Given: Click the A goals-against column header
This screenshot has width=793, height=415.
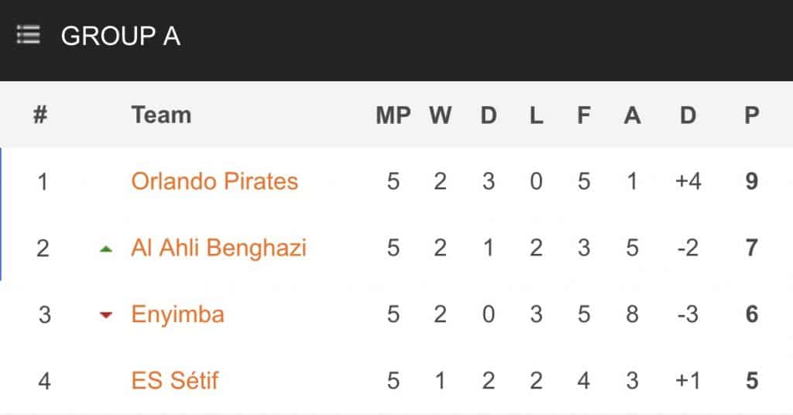Looking at the screenshot, I should click(632, 115).
